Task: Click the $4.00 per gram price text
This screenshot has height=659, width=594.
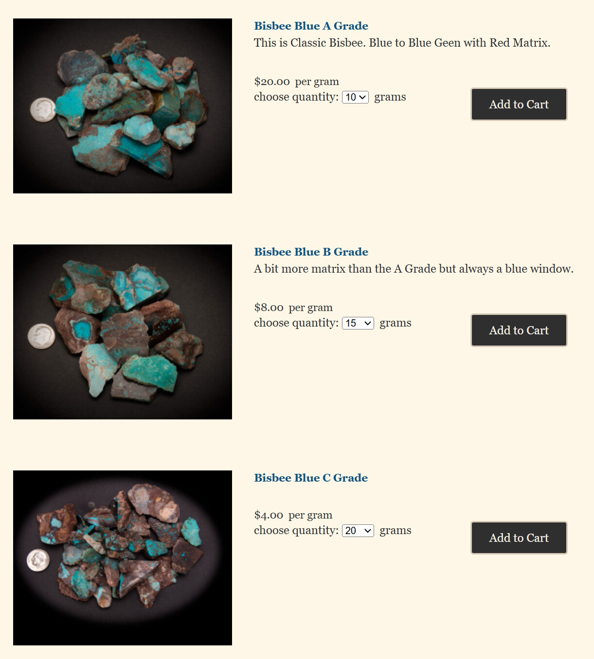Action: point(293,515)
